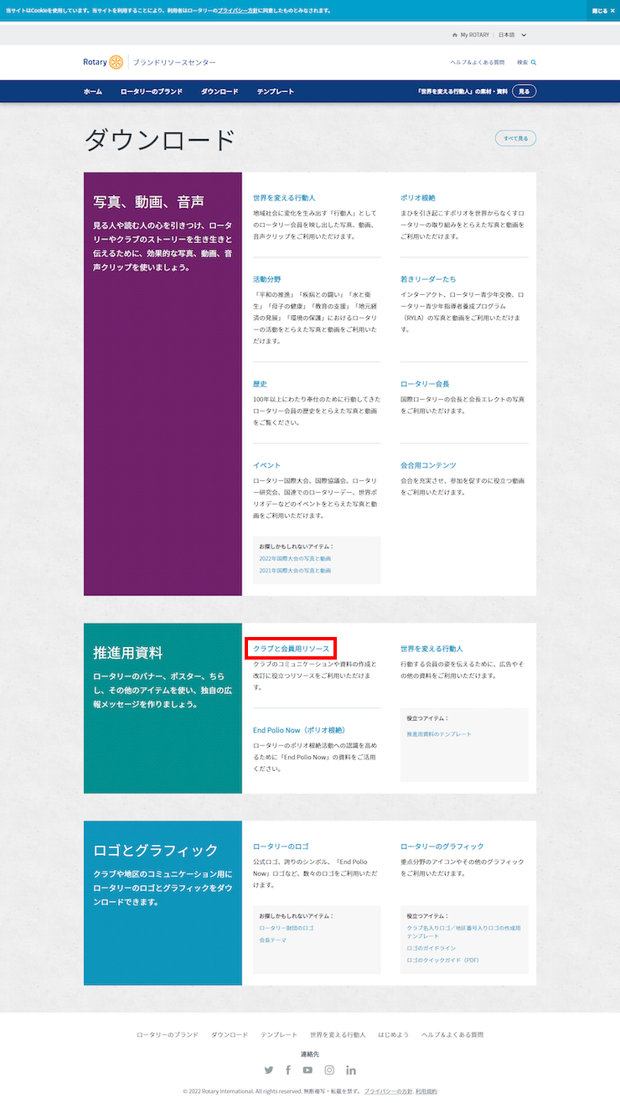
Task: Open ロゴのガイドライン link
Action: pos(431,948)
